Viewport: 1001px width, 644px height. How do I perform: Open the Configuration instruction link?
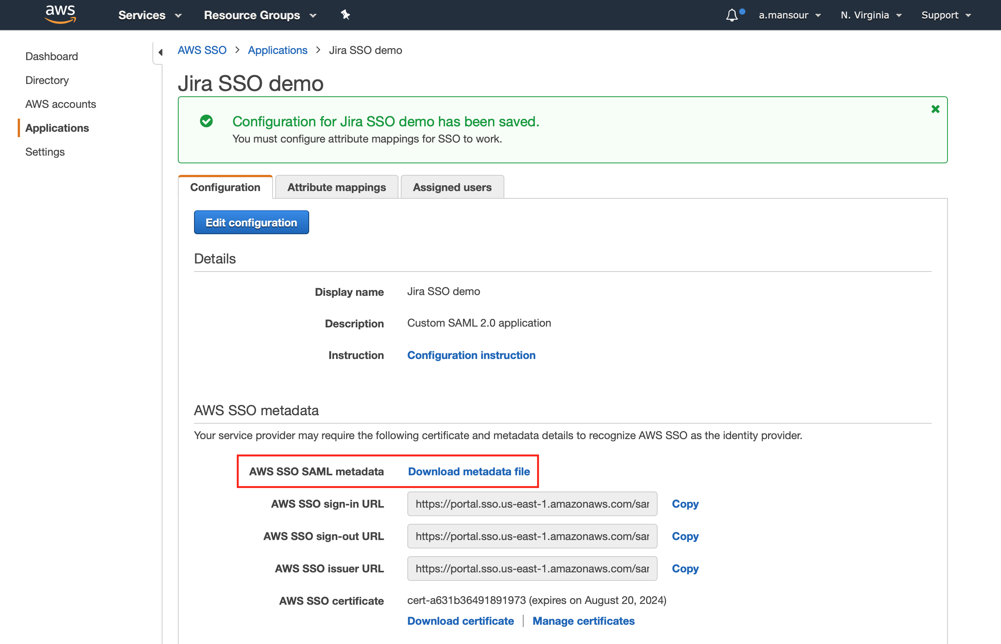point(471,355)
